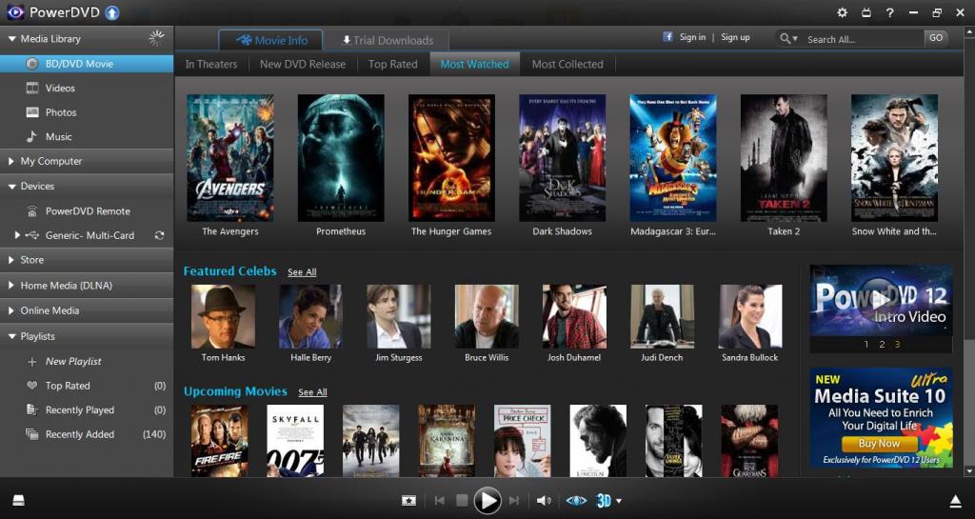The height and width of the screenshot is (519, 975).
Task: Show banner slide 2 in the ad pager
Action: 882,345
